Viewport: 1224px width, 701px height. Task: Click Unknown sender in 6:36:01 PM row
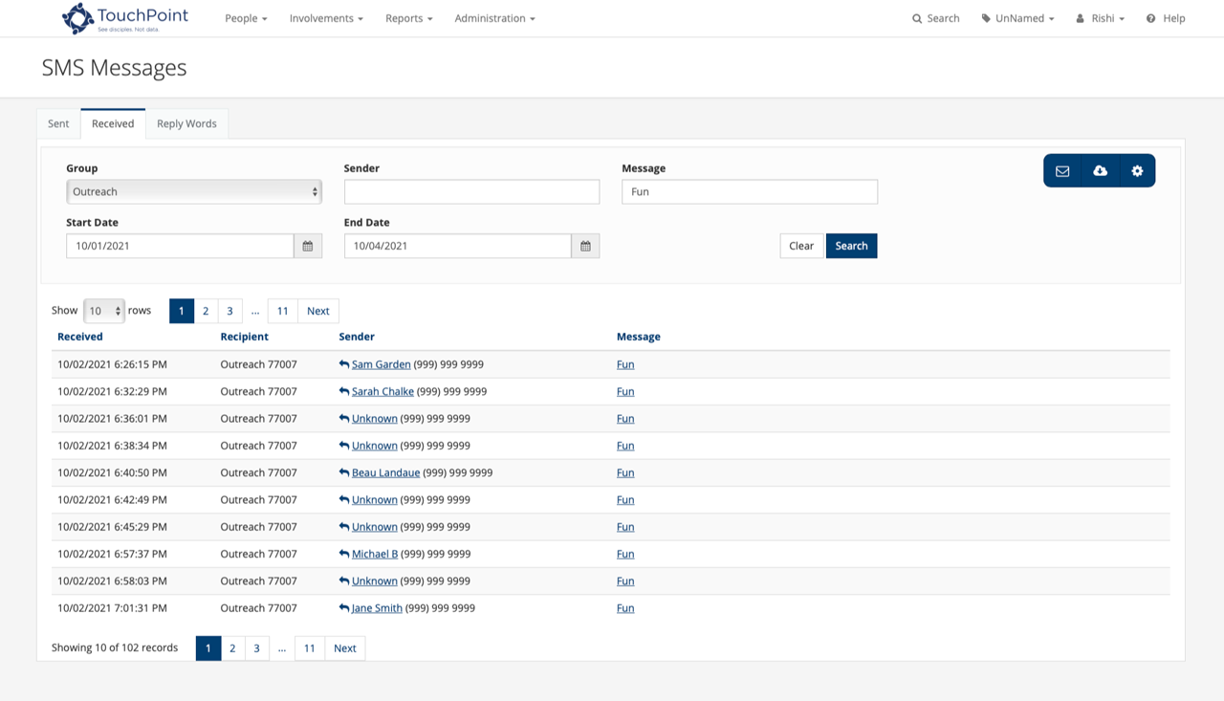pyautogui.click(x=375, y=419)
